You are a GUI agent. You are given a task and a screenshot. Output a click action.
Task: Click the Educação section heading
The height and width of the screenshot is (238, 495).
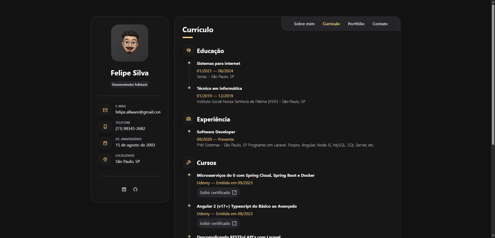pyautogui.click(x=210, y=51)
